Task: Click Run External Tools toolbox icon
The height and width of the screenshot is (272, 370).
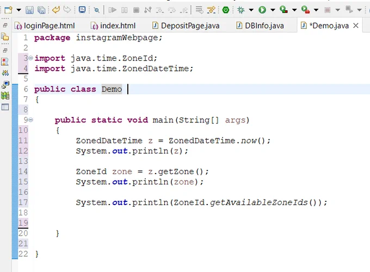Action: 305,10
